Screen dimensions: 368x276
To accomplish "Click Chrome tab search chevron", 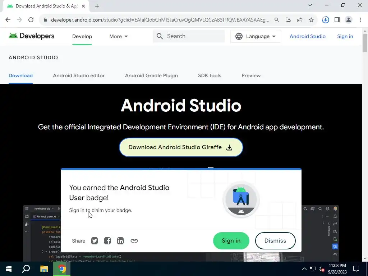I will pyautogui.click(x=310, y=5).
